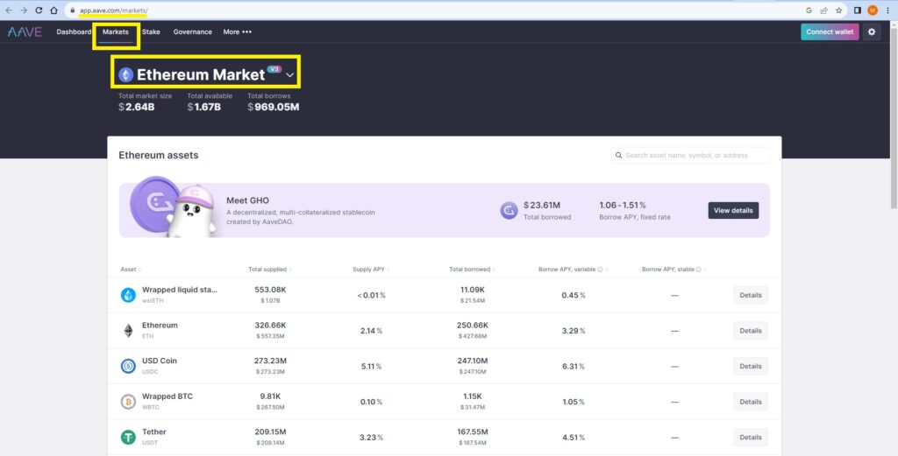Open Details for Wrapped BTC row
898x456 pixels.
point(751,402)
